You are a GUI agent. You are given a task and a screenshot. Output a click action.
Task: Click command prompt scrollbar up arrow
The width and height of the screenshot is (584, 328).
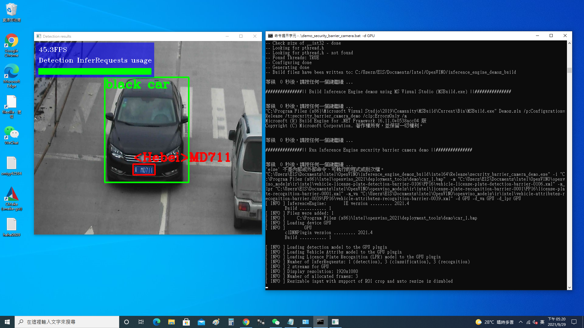569,43
